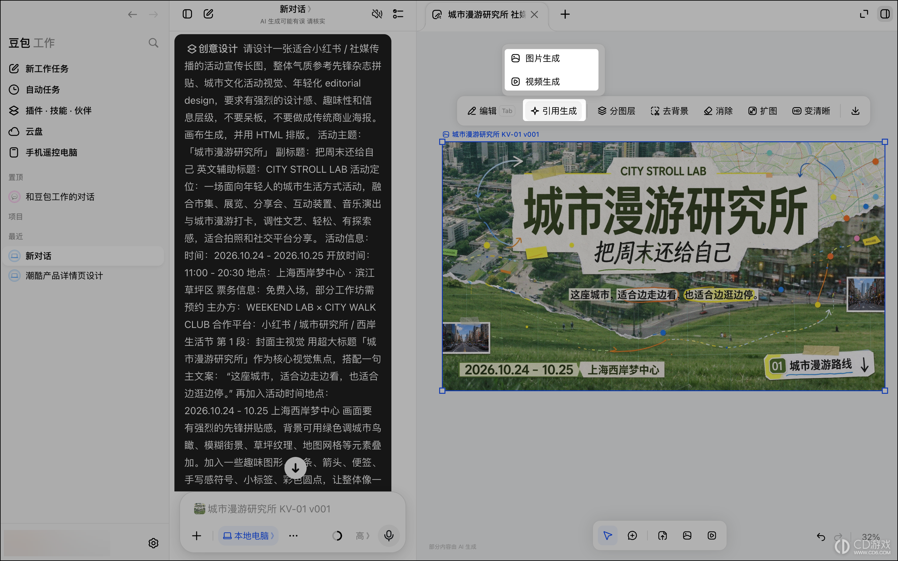Open 云盘 cloud drive
The height and width of the screenshot is (561, 898).
tap(83, 131)
